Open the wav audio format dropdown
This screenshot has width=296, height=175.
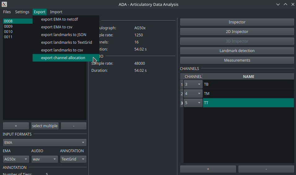coord(45,159)
